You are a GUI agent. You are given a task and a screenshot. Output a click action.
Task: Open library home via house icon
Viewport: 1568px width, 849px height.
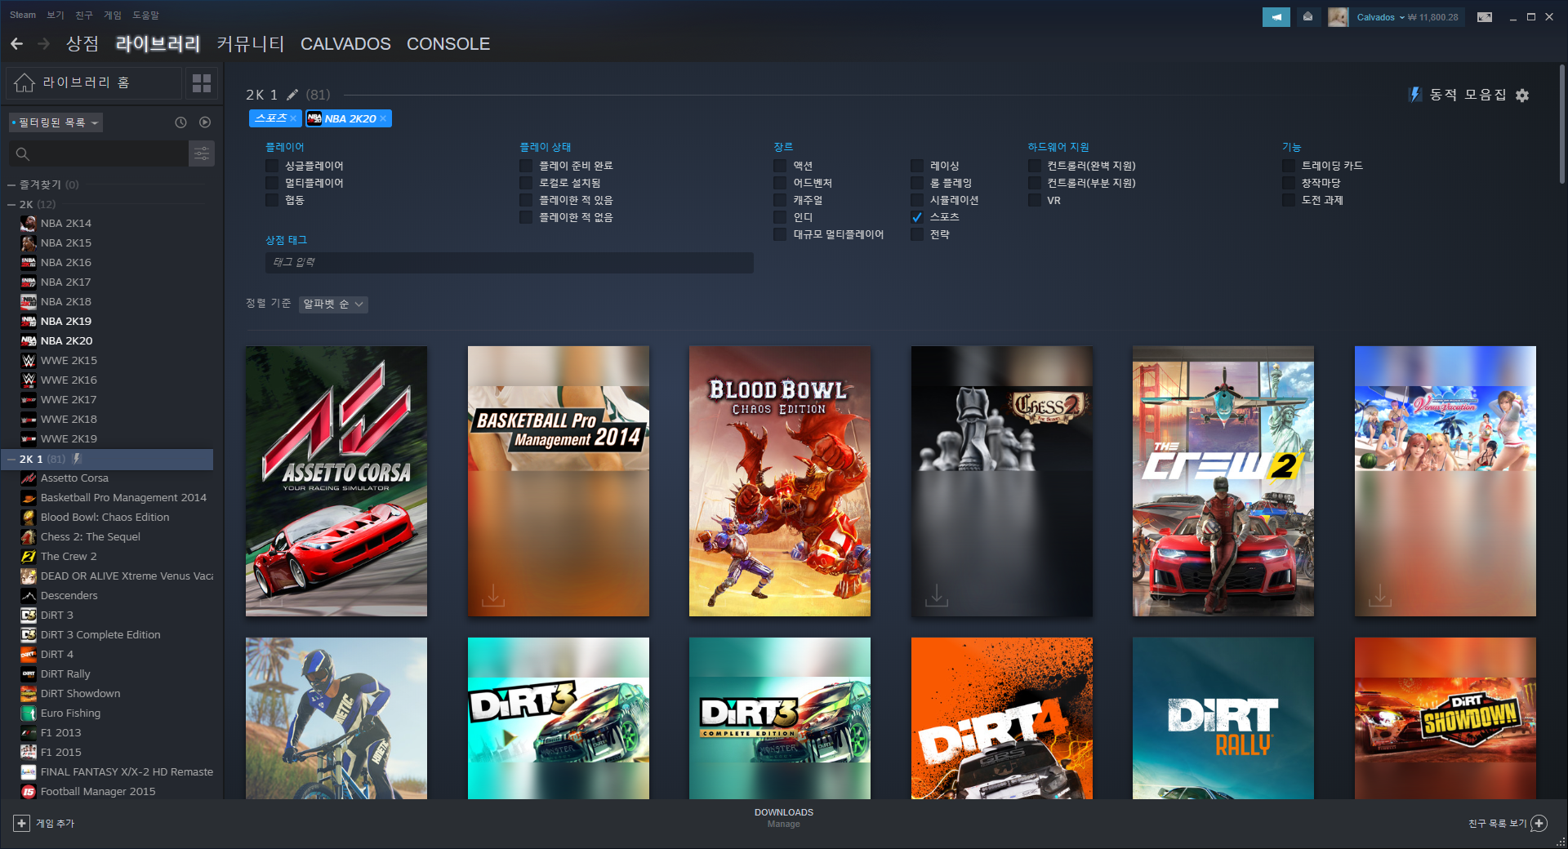point(24,82)
